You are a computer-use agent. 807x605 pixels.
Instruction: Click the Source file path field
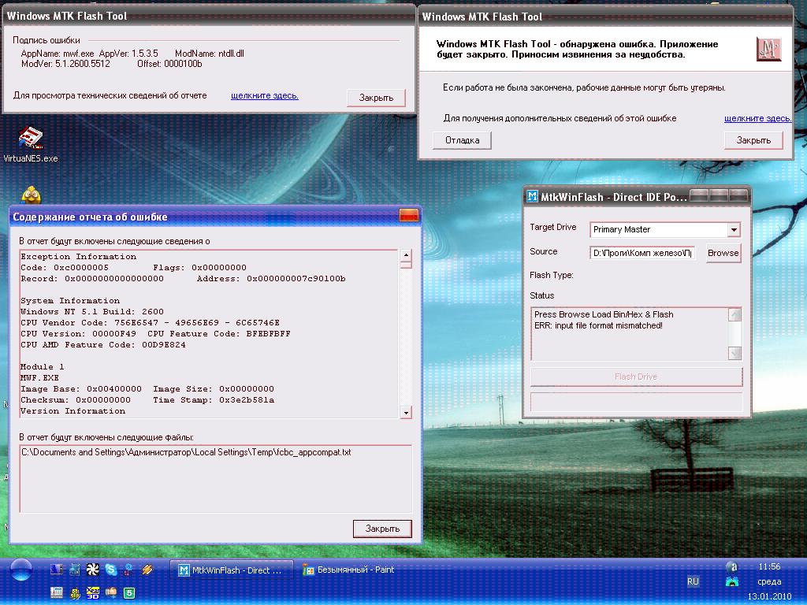pyautogui.click(x=642, y=253)
